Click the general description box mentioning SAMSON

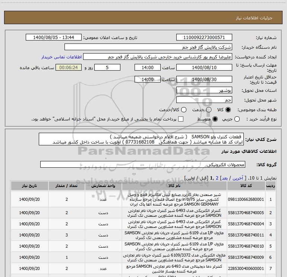pos(141,139)
